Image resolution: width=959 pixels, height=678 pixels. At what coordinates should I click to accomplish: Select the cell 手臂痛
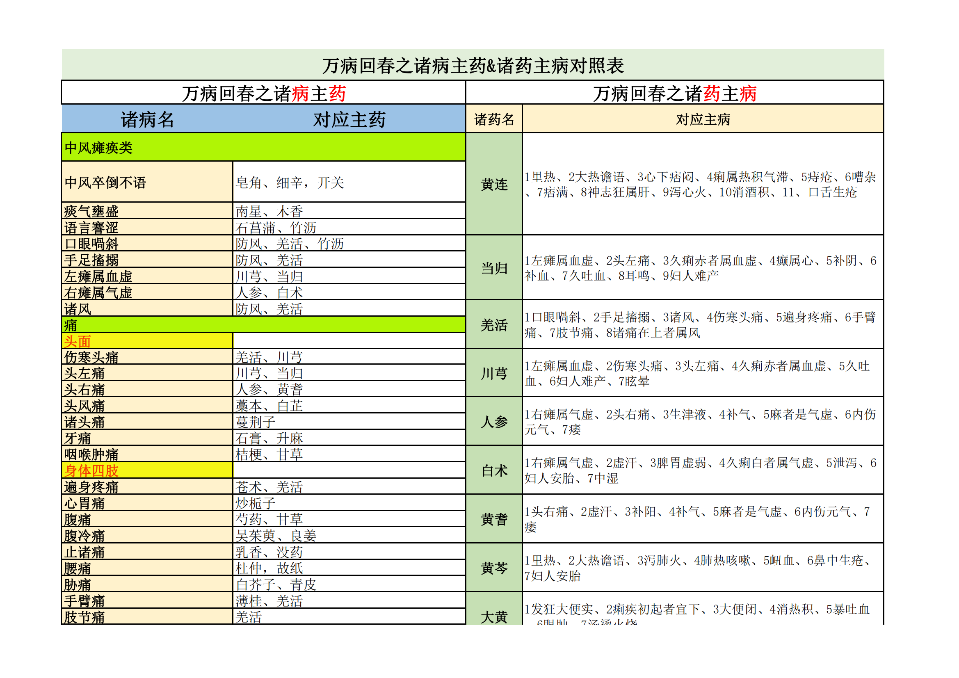tap(147, 601)
